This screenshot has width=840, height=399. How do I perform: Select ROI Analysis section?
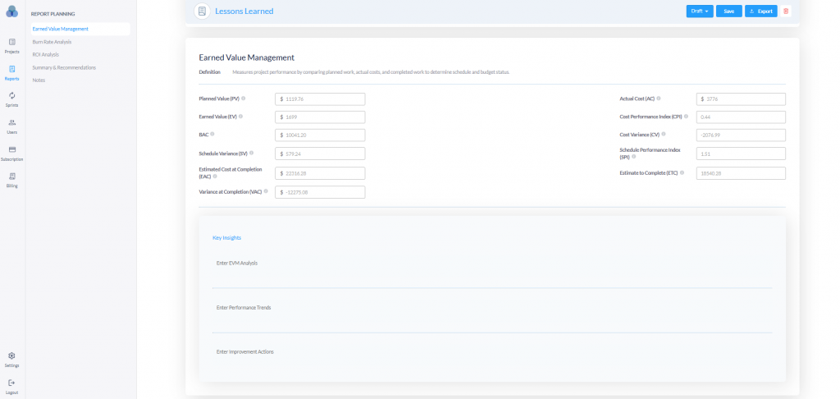tap(46, 55)
